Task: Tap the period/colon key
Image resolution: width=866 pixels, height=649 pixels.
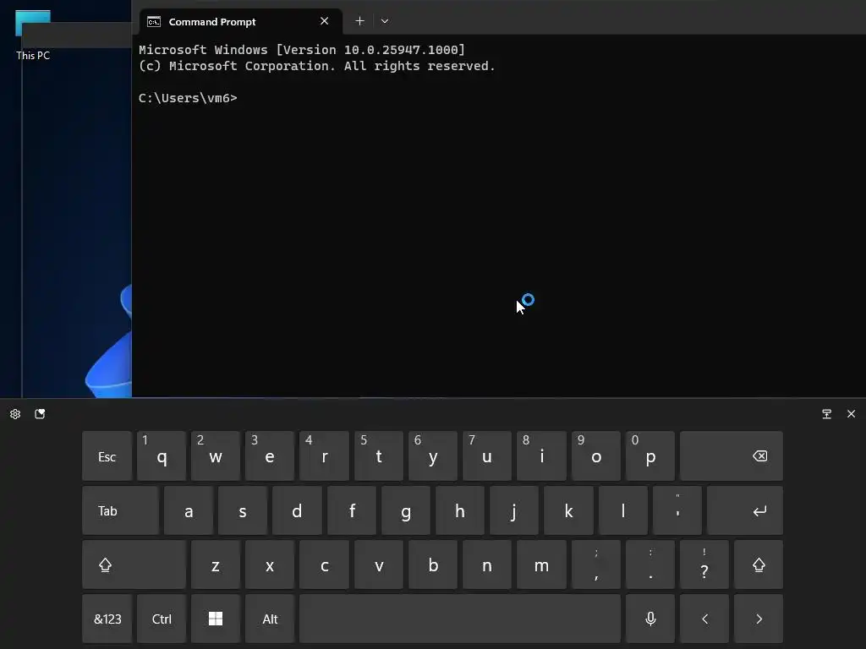Action: (650, 565)
